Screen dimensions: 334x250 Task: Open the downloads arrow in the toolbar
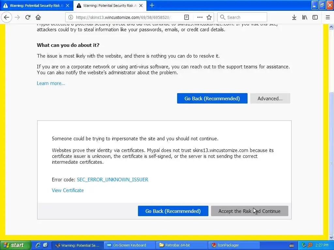pyautogui.click(x=294, y=17)
